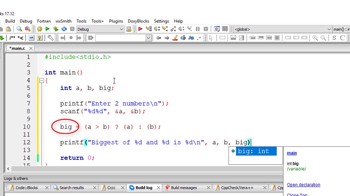Toggle highlight matches marker icon

pyautogui.click(x=175, y=38)
